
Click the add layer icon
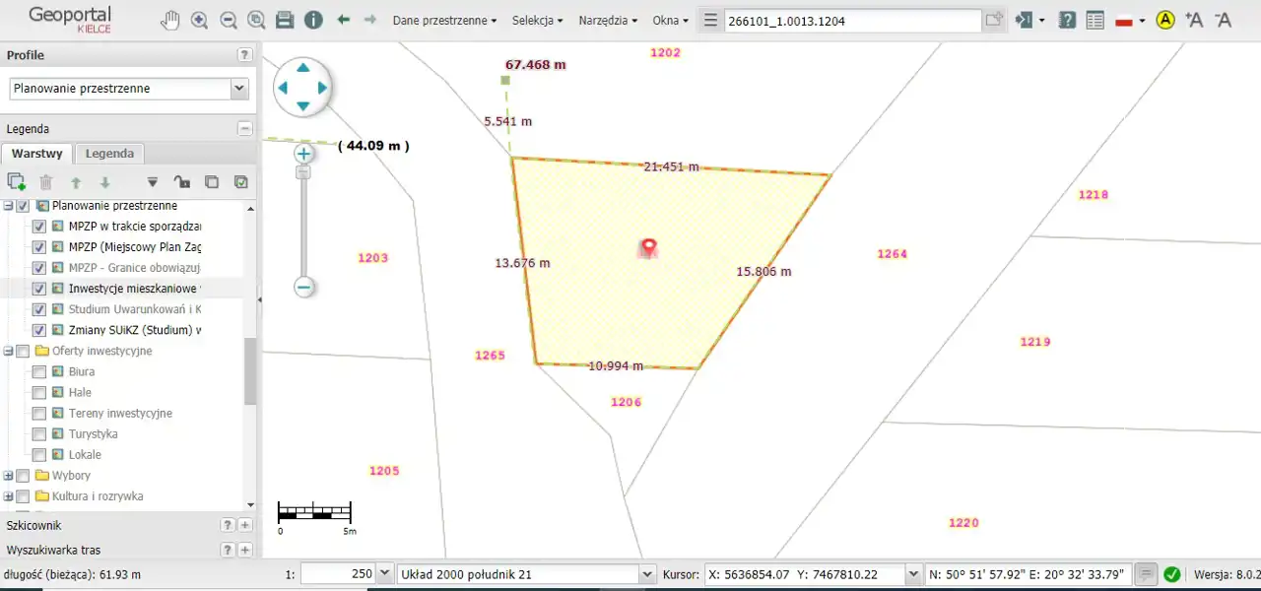click(16, 181)
